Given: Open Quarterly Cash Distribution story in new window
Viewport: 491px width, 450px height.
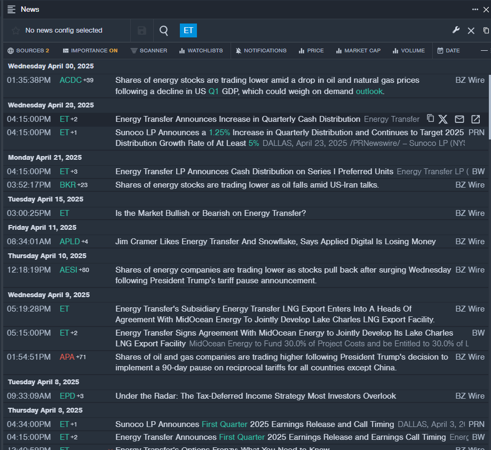Looking at the screenshot, I should [476, 119].
